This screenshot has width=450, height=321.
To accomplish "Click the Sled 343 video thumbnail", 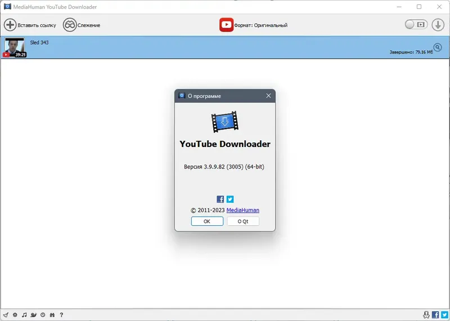I will (15, 47).
